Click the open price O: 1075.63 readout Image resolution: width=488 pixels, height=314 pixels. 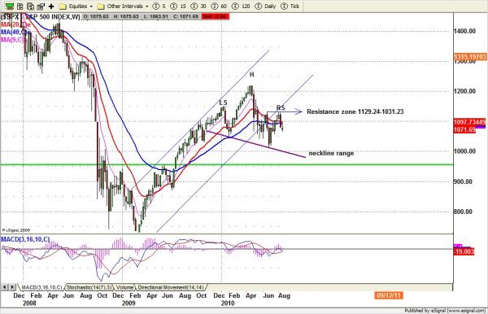click(95, 16)
